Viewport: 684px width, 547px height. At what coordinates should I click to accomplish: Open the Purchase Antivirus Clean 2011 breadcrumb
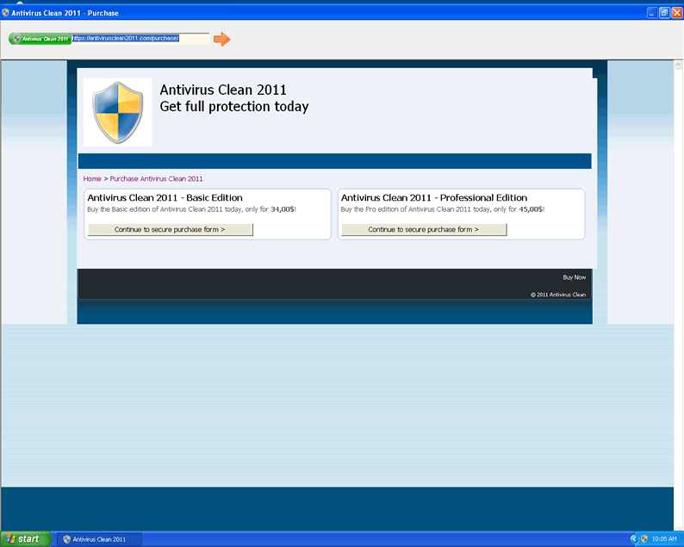coord(156,179)
